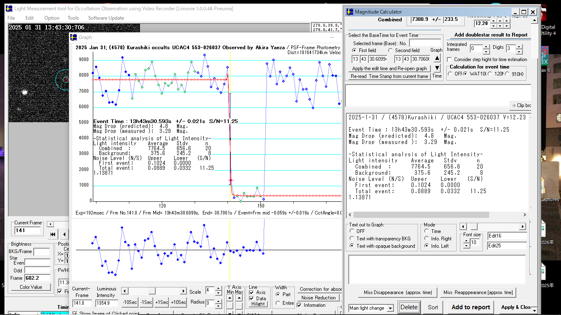This screenshot has height=315, width=561.
Task: Decrease the Font size spinner value
Action: point(466,245)
